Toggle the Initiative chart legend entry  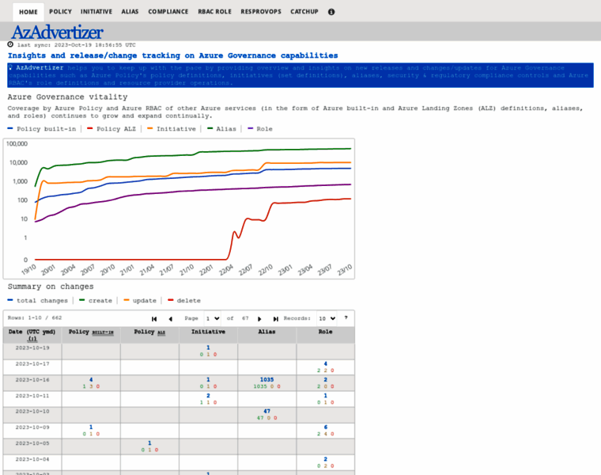coord(172,129)
